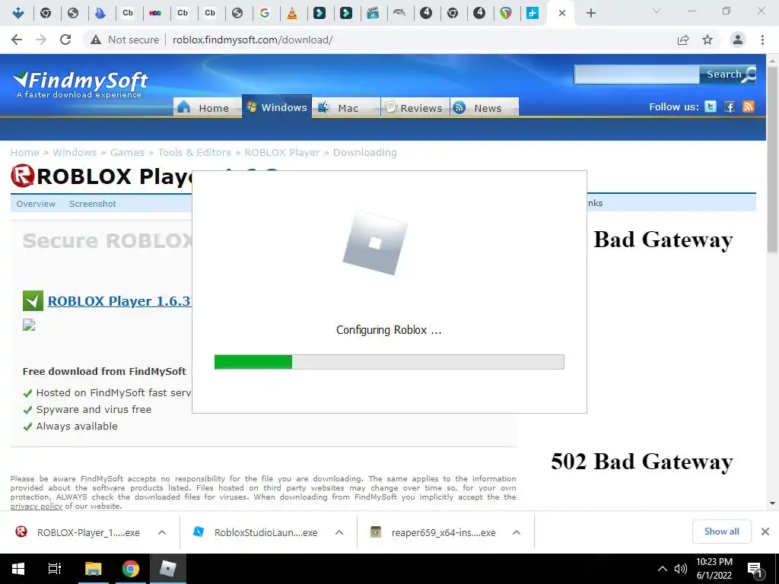Share this page via share icon
The width and height of the screenshot is (779, 584).
click(683, 40)
